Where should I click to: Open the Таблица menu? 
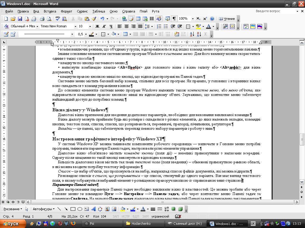tap(99, 11)
